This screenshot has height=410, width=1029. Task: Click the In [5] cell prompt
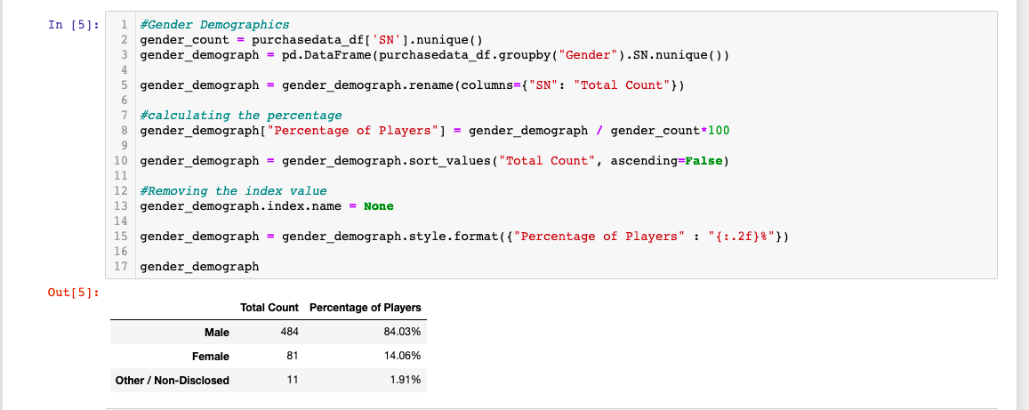(73, 25)
